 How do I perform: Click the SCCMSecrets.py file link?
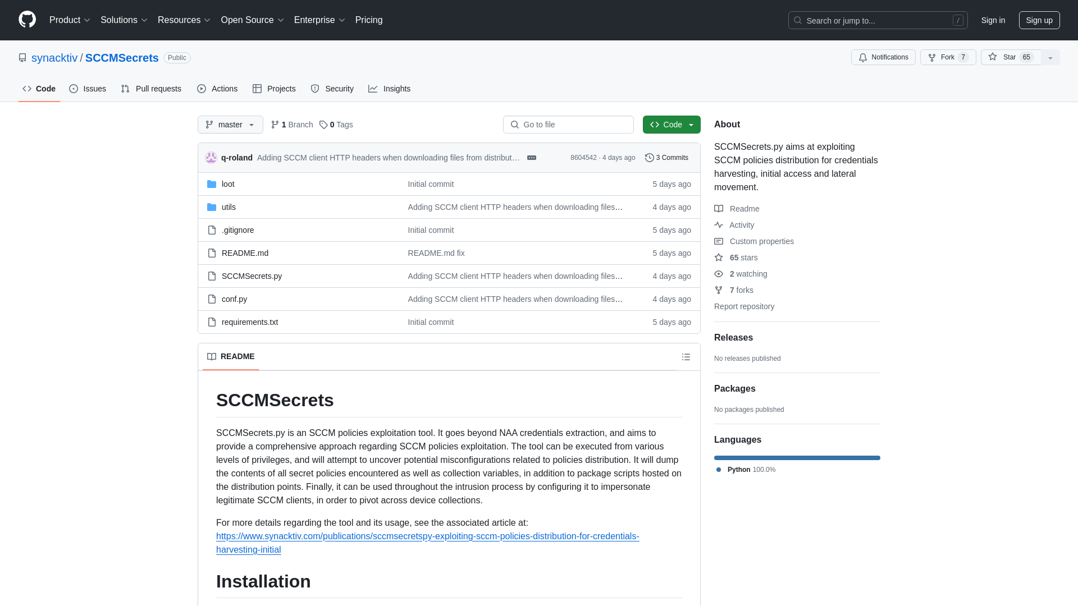tap(251, 276)
